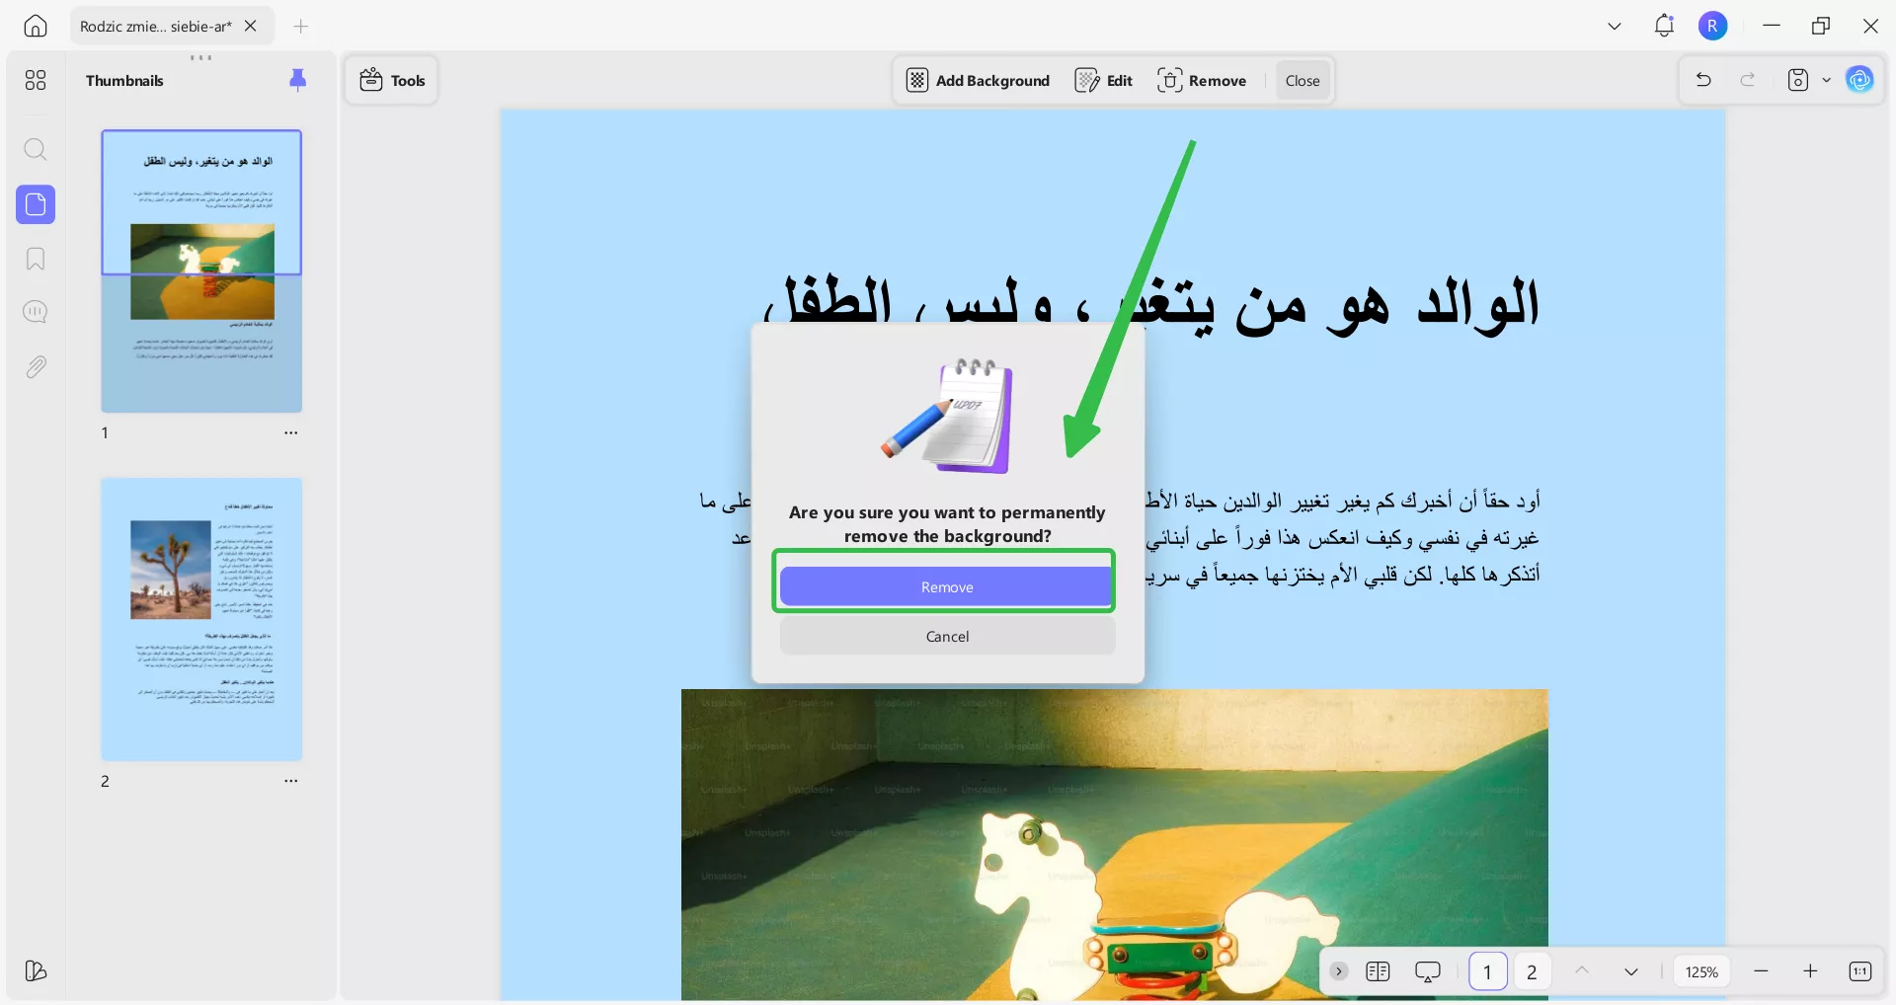Confirm background removal with Remove button
Image resolution: width=1896 pixels, height=1005 pixels.
tap(945, 585)
